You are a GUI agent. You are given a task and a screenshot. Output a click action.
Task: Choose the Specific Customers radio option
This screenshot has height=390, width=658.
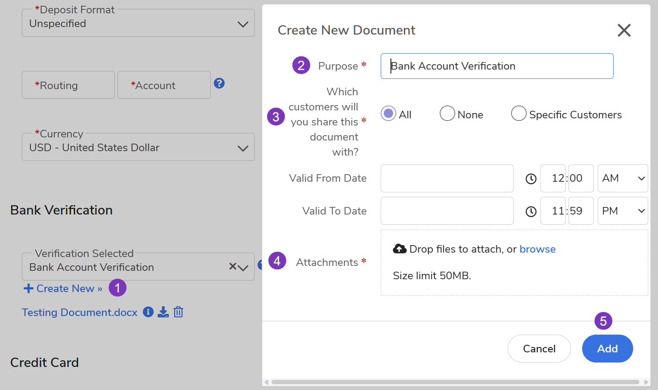point(518,113)
